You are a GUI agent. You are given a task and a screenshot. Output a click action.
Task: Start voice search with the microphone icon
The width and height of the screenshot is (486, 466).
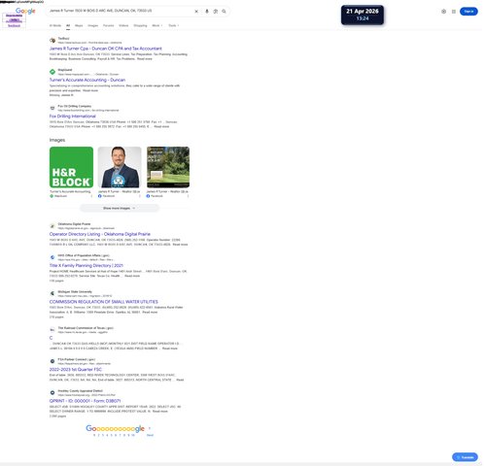pyautogui.click(x=207, y=12)
